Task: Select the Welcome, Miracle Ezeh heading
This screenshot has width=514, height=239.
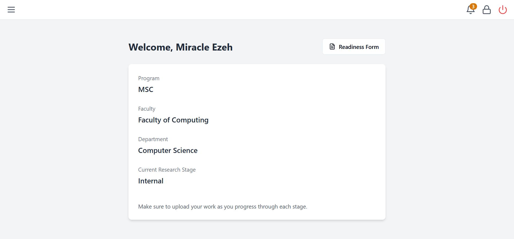Action: pos(180,47)
